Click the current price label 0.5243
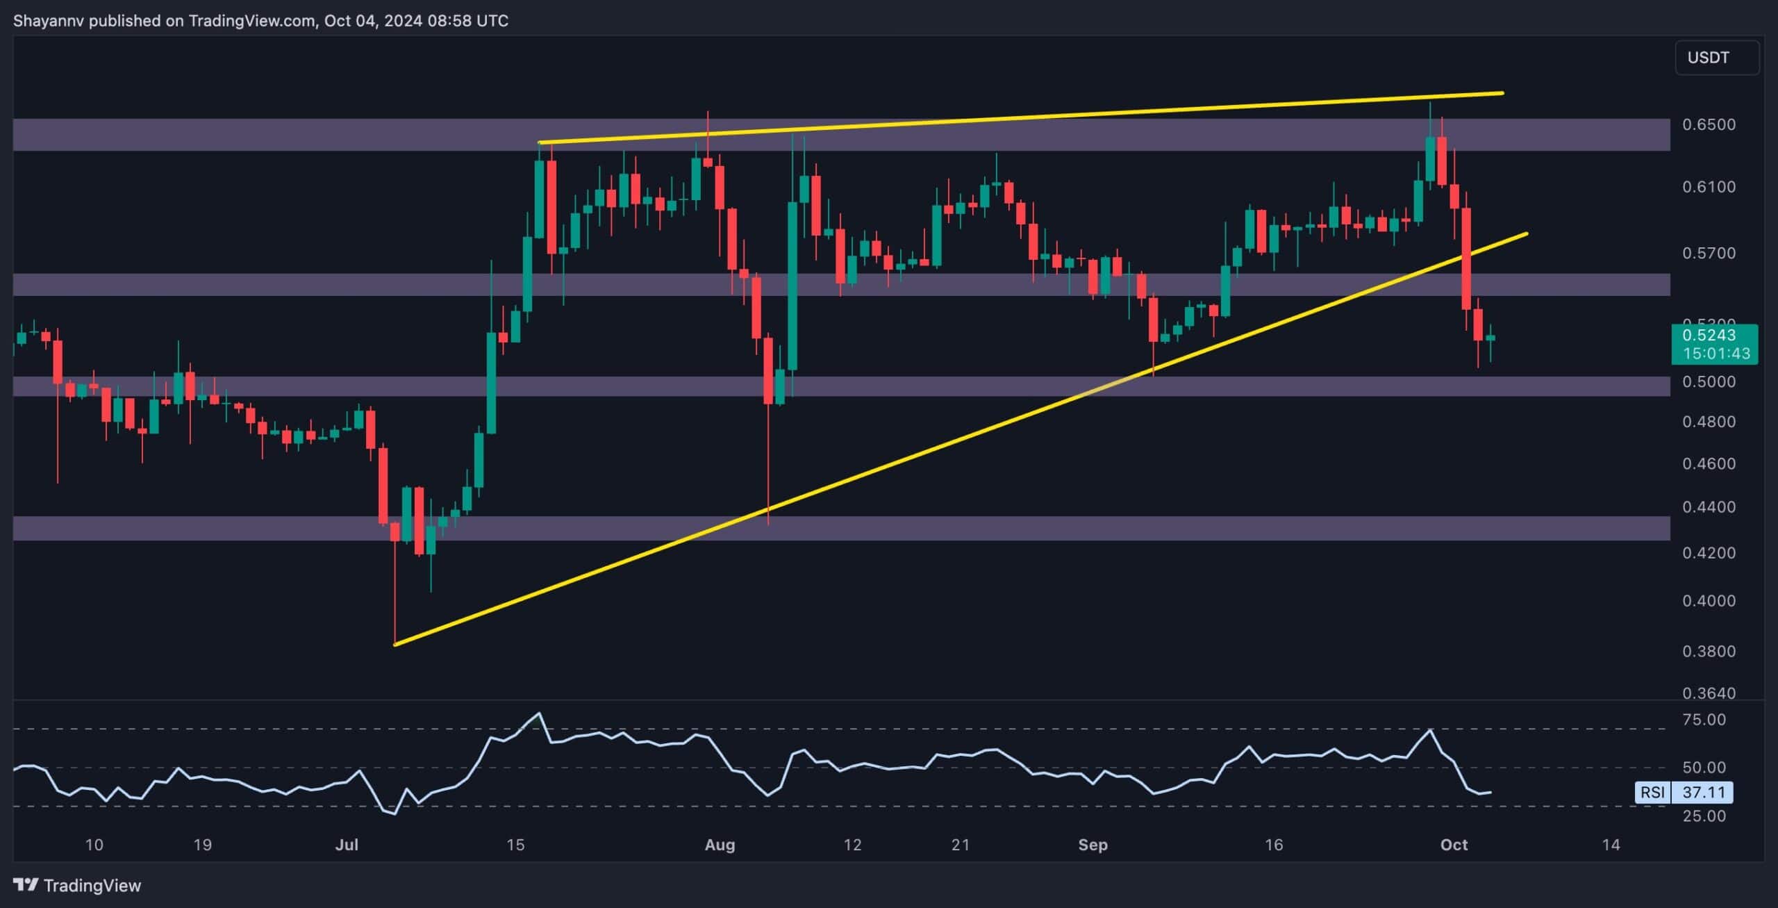The image size is (1778, 908). coord(1709,335)
